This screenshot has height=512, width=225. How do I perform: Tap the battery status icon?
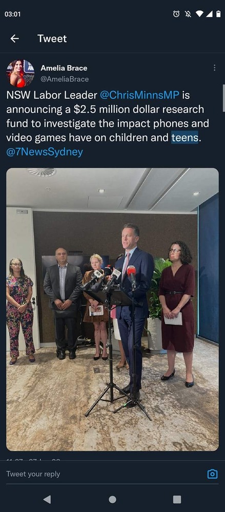[x=218, y=14]
